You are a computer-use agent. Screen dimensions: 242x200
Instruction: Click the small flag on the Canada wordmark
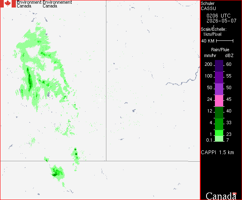pos(234,193)
